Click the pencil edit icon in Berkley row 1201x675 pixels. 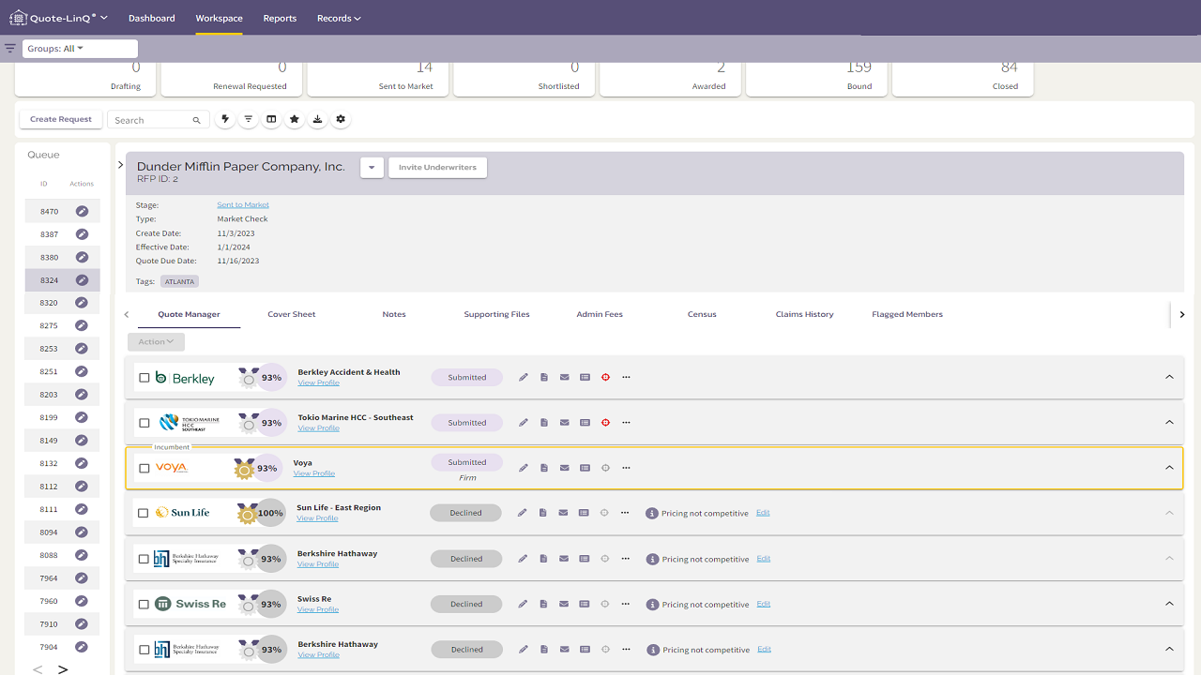pos(524,377)
